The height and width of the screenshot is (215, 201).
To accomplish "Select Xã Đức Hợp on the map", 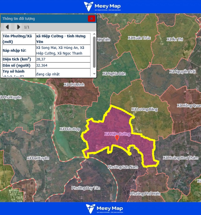I will pyautogui.click(x=70, y=129).
